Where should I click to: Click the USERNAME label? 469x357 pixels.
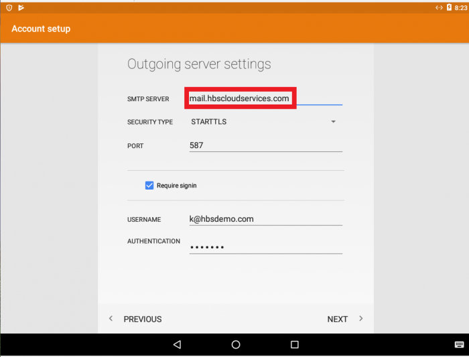144,220
